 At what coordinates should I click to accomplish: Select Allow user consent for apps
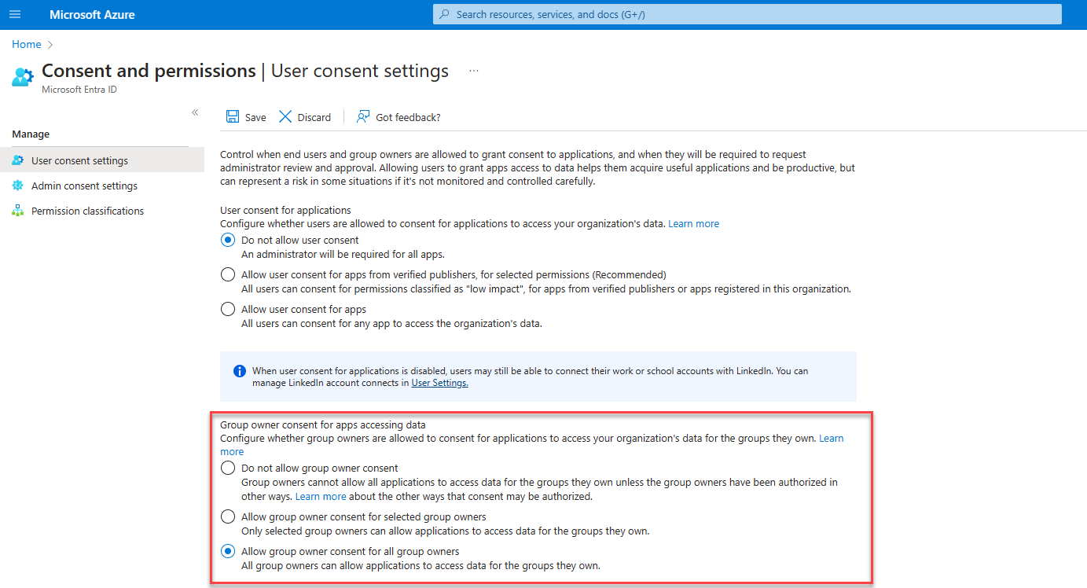pos(228,309)
